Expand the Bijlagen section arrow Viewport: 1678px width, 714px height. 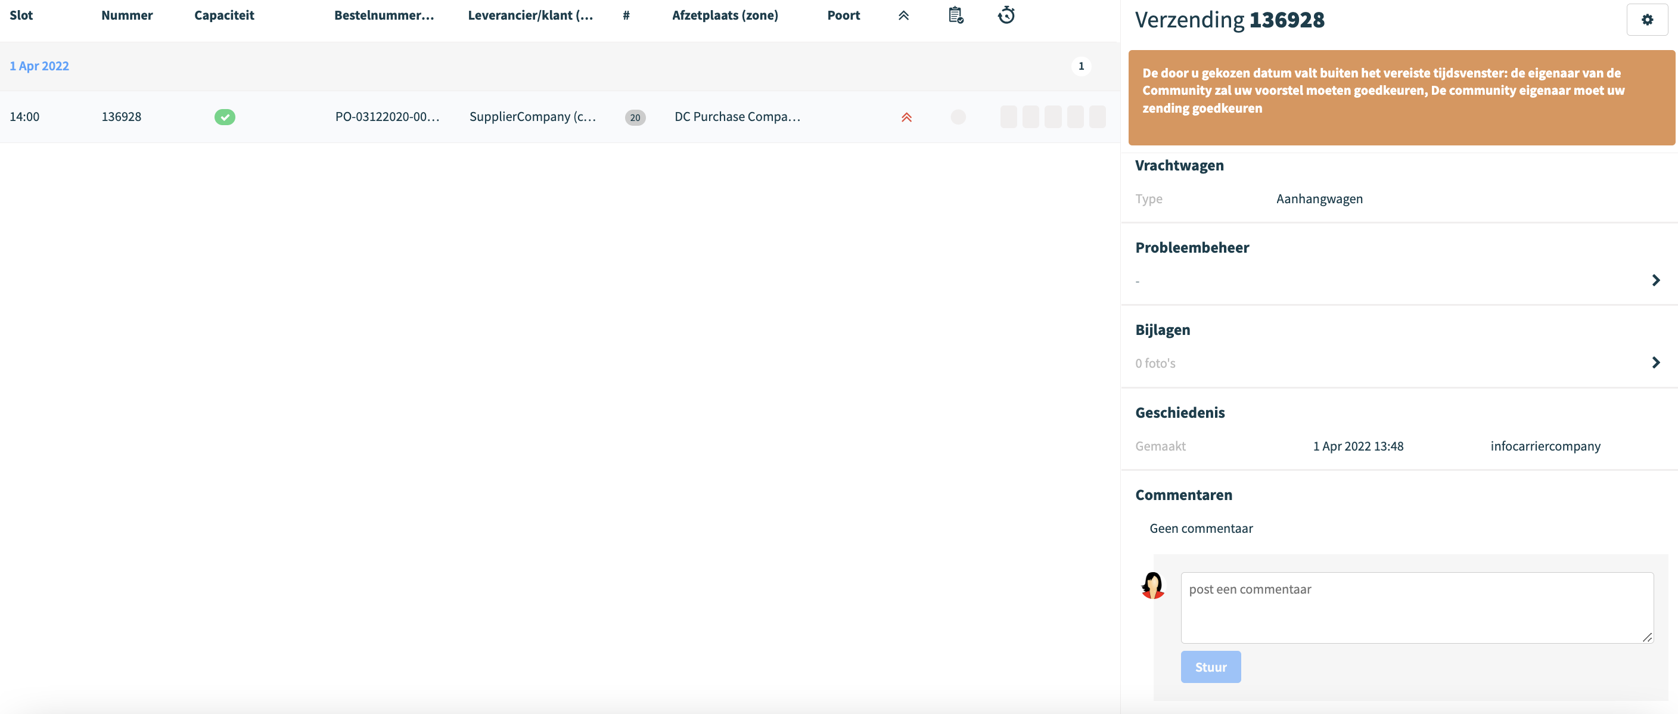click(x=1656, y=362)
